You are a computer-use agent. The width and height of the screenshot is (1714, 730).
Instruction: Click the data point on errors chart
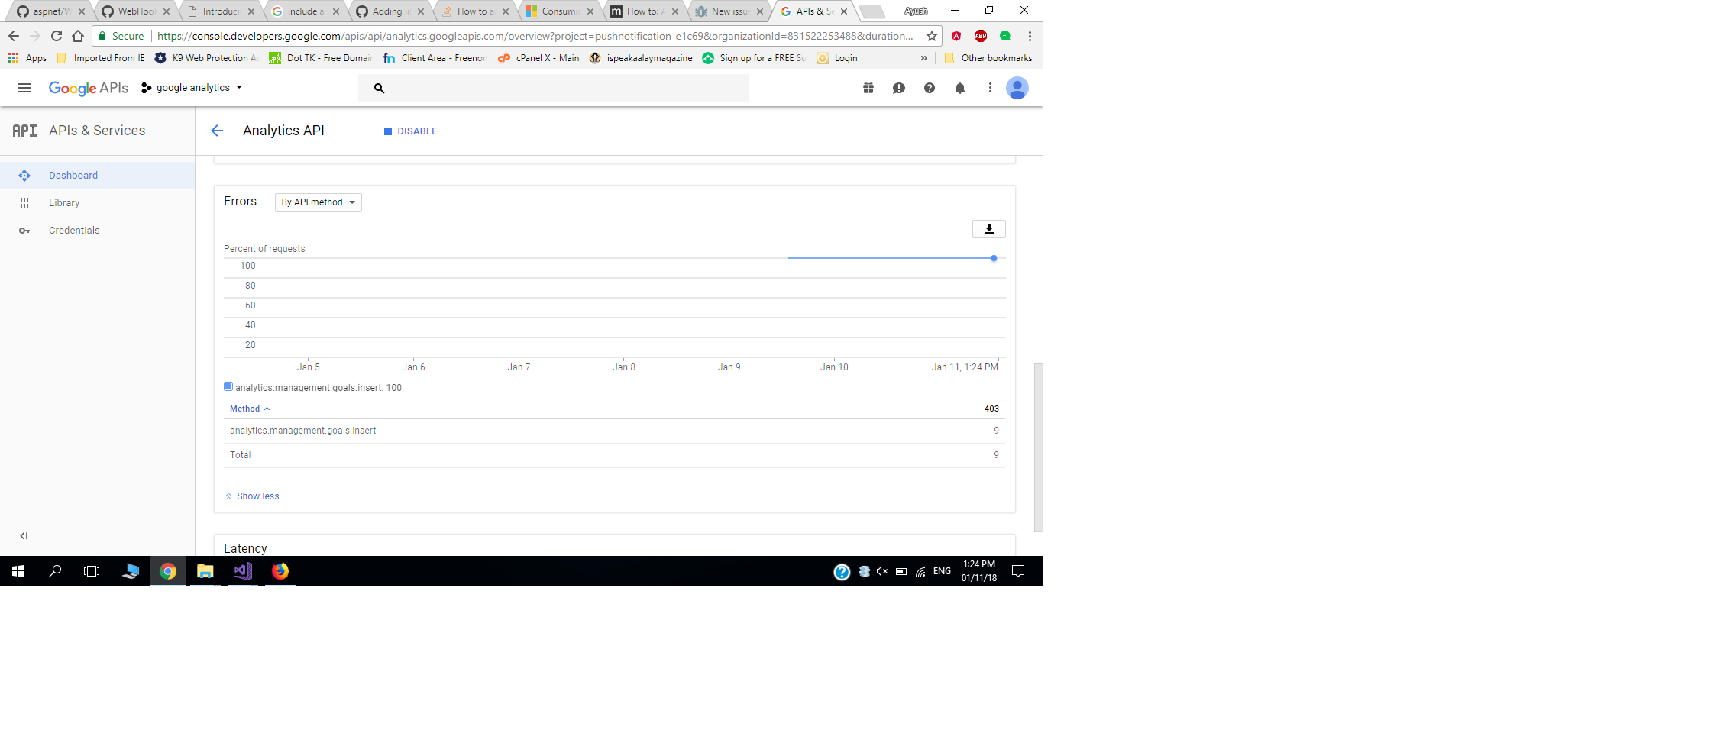tap(994, 258)
